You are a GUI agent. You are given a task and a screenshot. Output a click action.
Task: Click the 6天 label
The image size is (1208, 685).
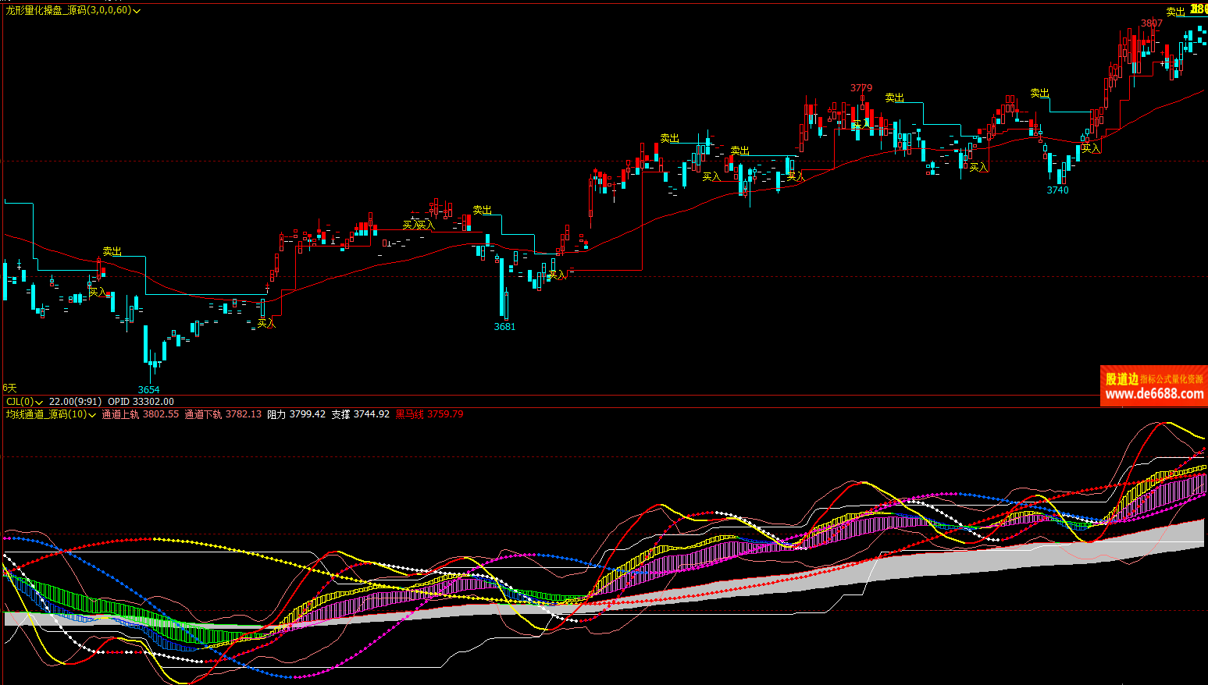click(x=9, y=388)
